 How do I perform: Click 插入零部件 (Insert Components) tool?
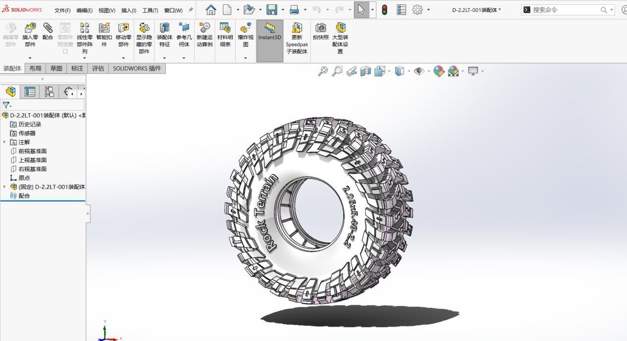[30, 35]
